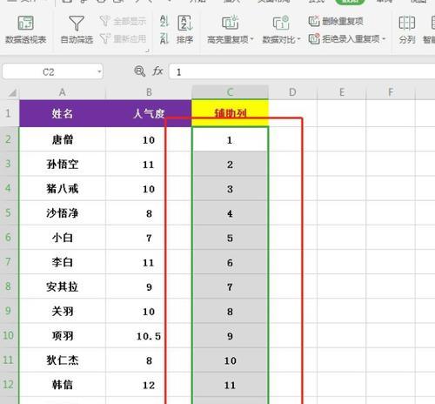The width and height of the screenshot is (435, 404).
Task: Select column B header
Action: pyautogui.click(x=149, y=92)
